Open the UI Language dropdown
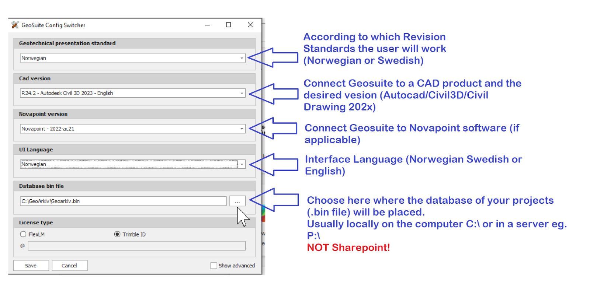Image resolution: width=590 pixels, height=284 pixels. (133, 164)
